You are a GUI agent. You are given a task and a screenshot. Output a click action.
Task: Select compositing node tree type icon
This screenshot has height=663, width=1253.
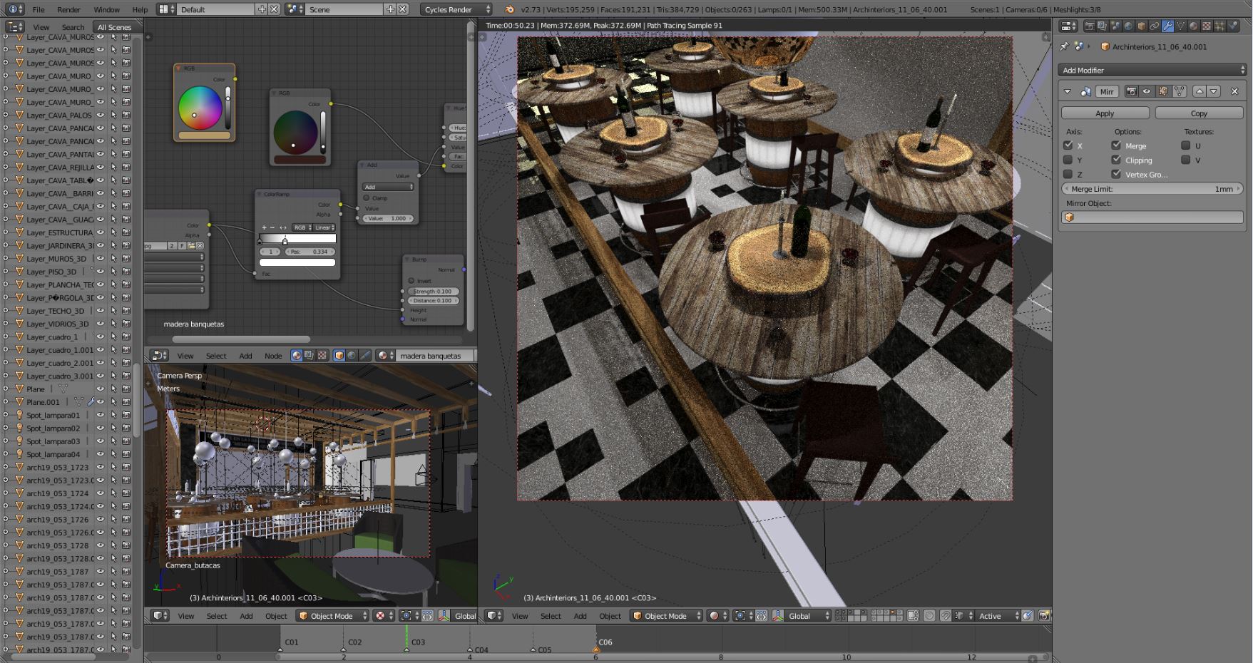[309, 355]
